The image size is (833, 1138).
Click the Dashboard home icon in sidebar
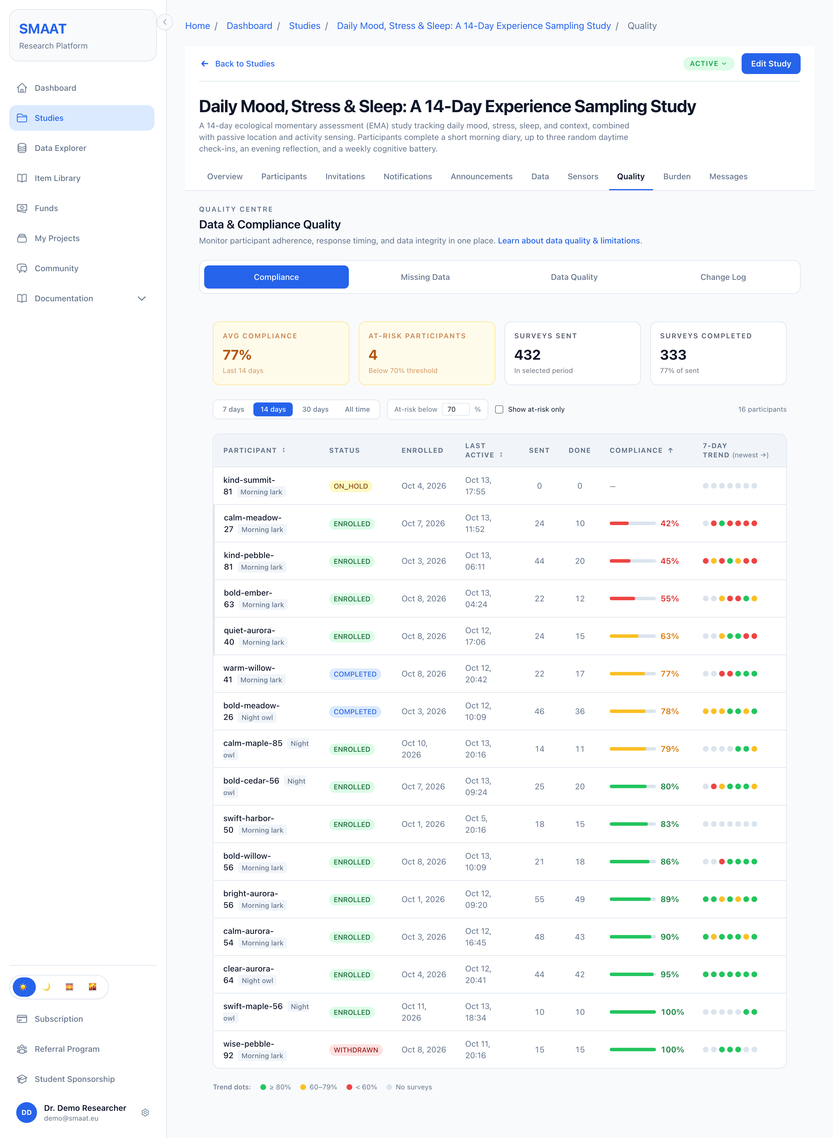point(22,88)
